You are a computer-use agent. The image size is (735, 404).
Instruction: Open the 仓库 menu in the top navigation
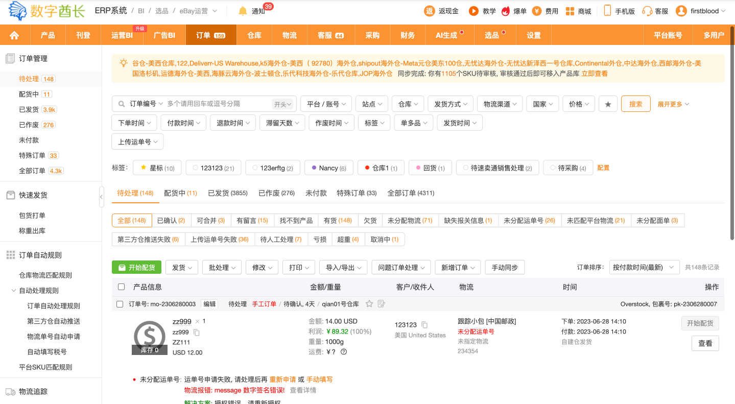point(254,35)
